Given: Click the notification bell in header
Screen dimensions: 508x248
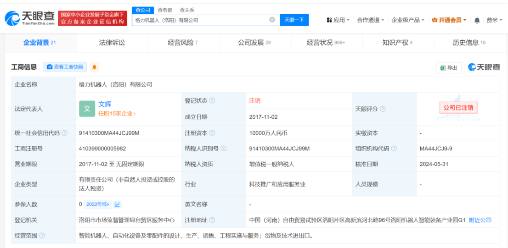Looking at the screenshot, I should pyautogui.click(x=477, y=20).
